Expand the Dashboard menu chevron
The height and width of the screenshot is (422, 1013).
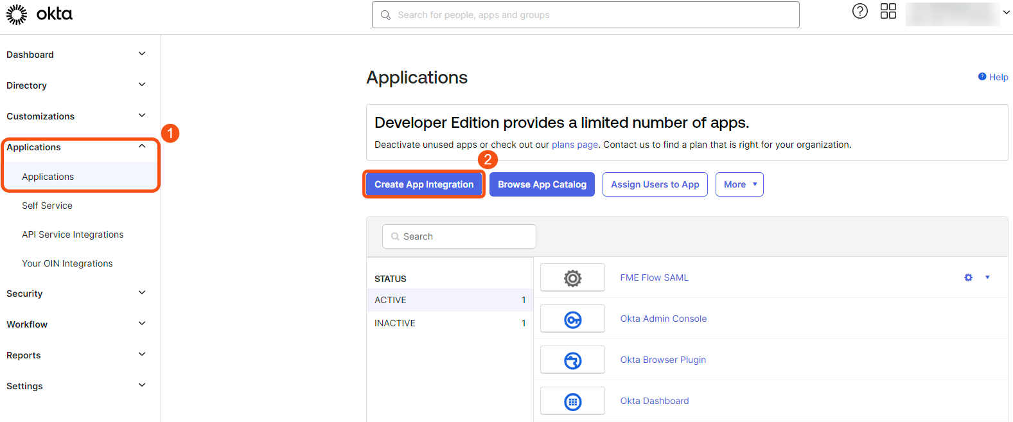pos(142,54)
